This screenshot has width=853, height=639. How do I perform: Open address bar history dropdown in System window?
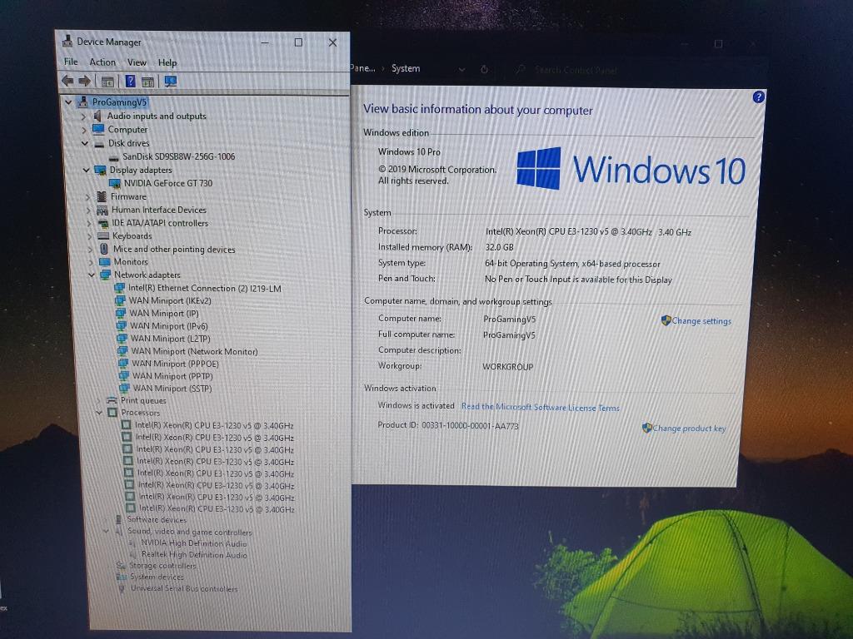click(461, 69)
